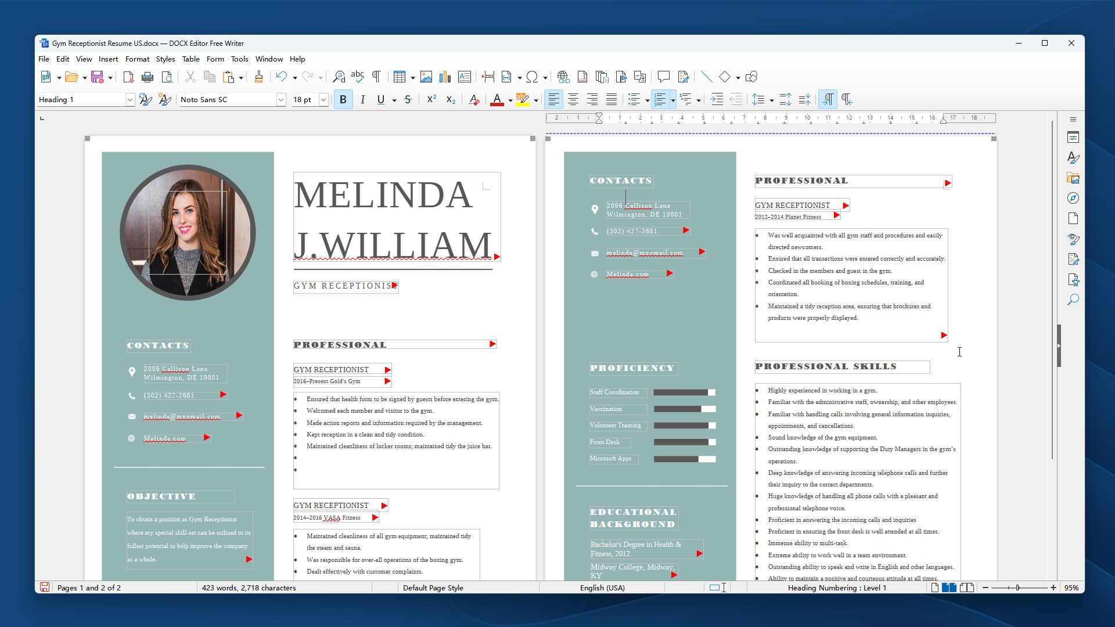Clone formatting paintbrush icon
The image size is (1115, 627).
point(259,77)
